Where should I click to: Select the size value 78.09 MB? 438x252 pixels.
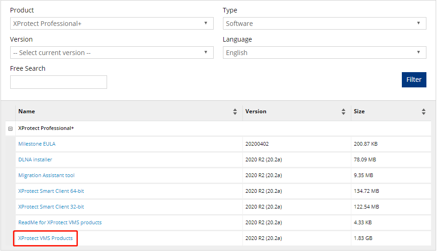[x=365, y=160]
